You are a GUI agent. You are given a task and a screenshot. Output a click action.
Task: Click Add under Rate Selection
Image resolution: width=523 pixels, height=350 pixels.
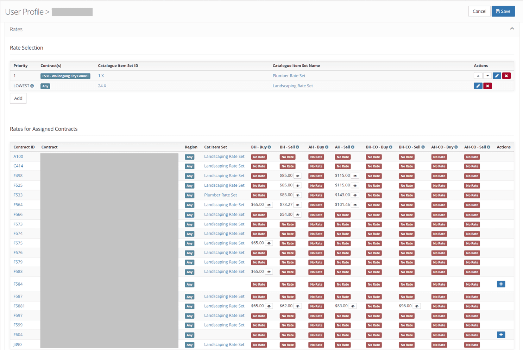tap(18, 98)
